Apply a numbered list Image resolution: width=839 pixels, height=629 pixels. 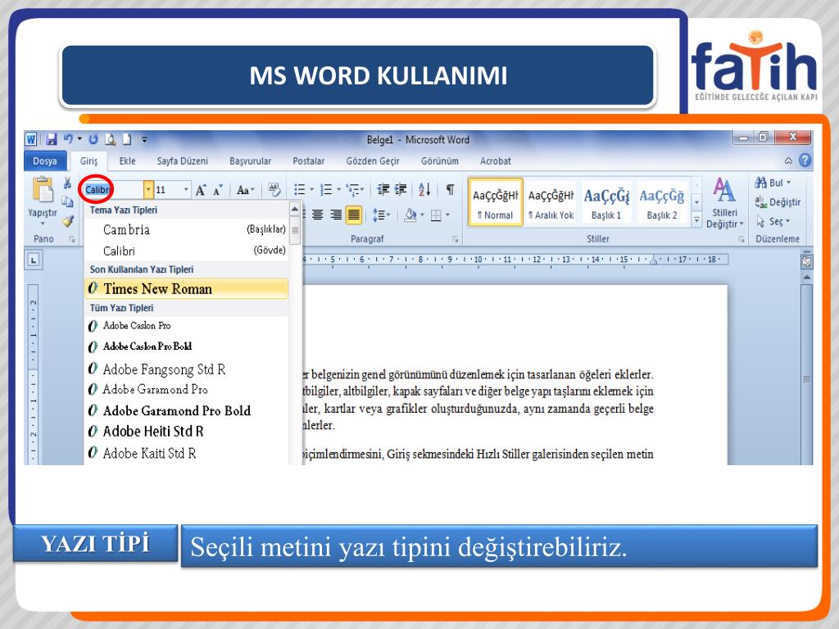[326, 189]
